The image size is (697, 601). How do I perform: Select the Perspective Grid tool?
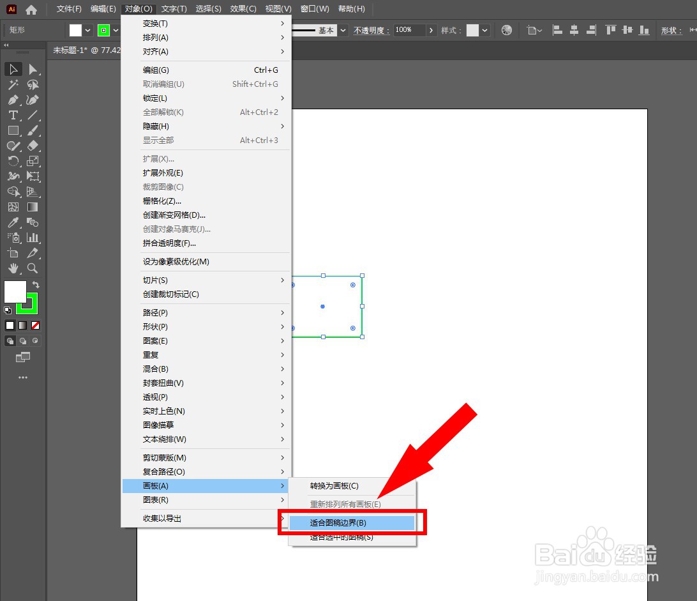[x=33, y=192]
